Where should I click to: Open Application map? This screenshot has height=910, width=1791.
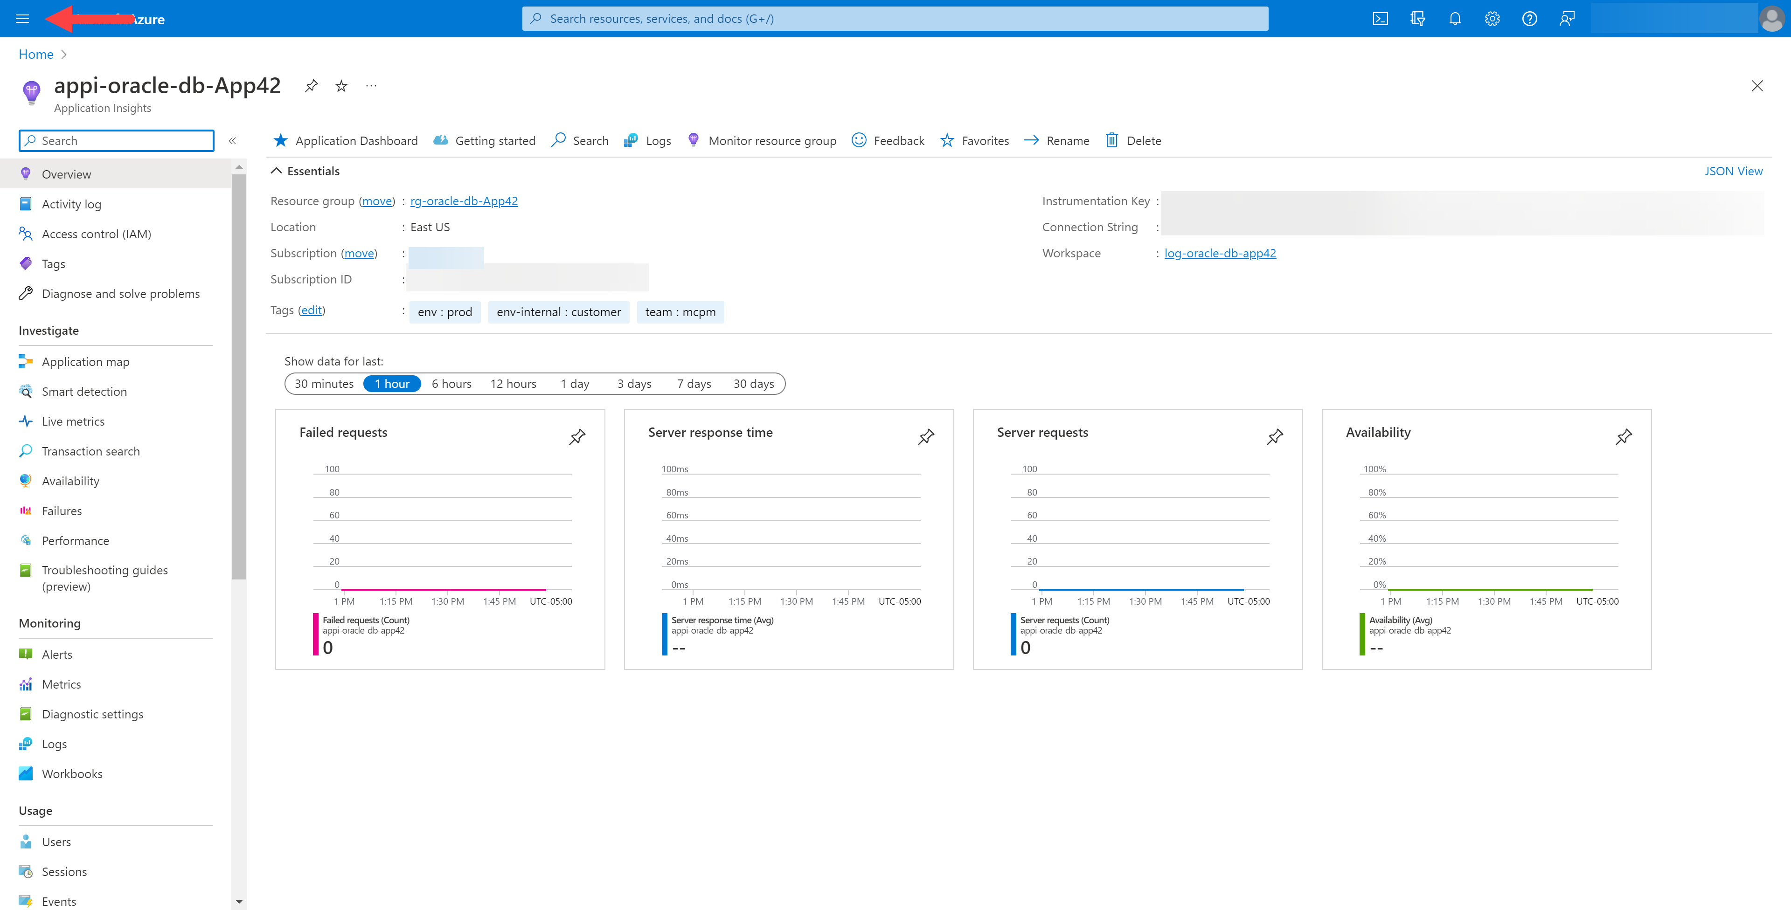coord(115,361)
